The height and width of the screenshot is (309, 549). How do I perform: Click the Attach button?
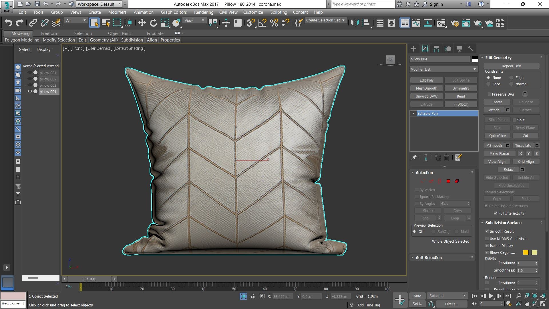494,110
